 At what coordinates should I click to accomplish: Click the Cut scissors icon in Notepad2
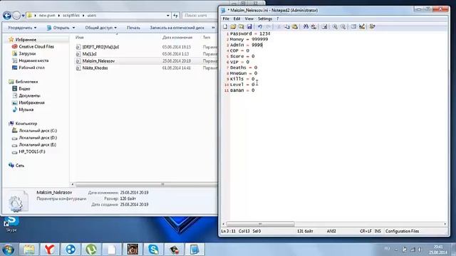pos(279,27)
